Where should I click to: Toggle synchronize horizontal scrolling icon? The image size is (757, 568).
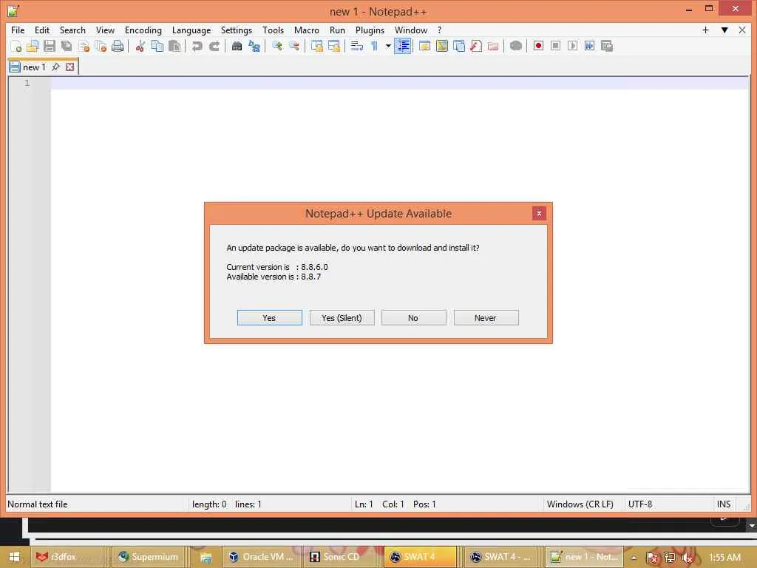coord(333,47)
